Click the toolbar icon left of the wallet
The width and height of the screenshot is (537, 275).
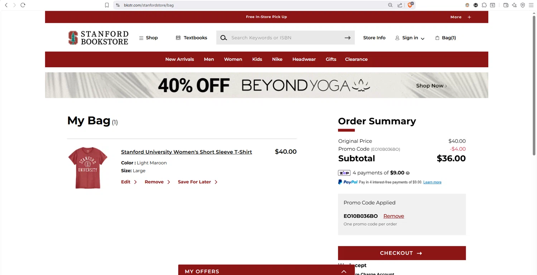point(493,5)
